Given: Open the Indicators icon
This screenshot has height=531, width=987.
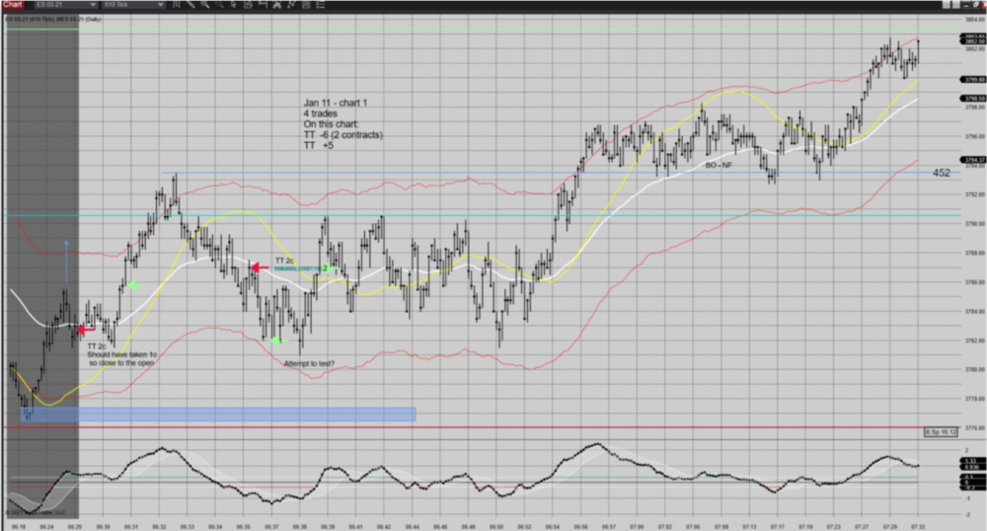Looking at the screenshot, I should click(x=291, y=5).
